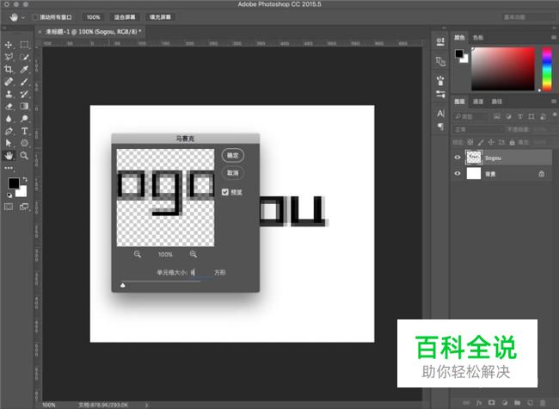Screen dimensions: 559x409
Task: Hide the 背景 background layer
Action: pyautogui.click(x=458, y=173)
